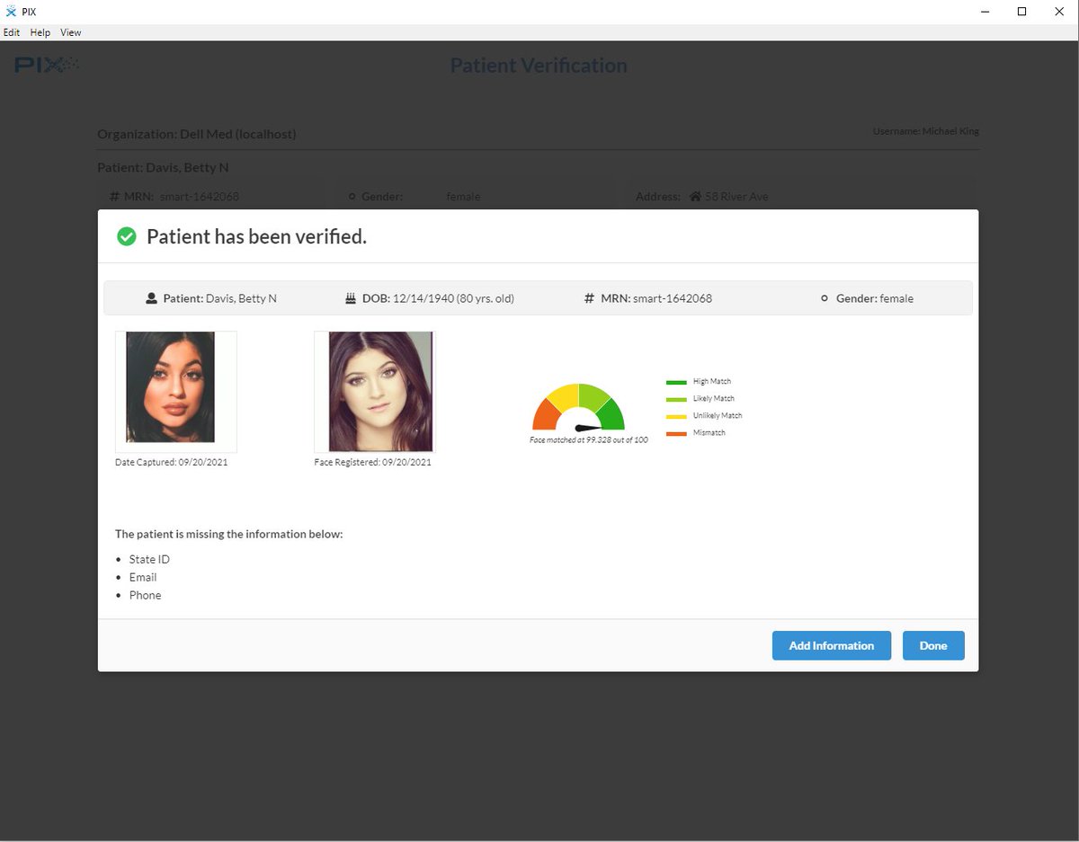Close the PIX window
This screenshot has width=1079, height=842.
pyautogui.click(x=1060, y=12)
